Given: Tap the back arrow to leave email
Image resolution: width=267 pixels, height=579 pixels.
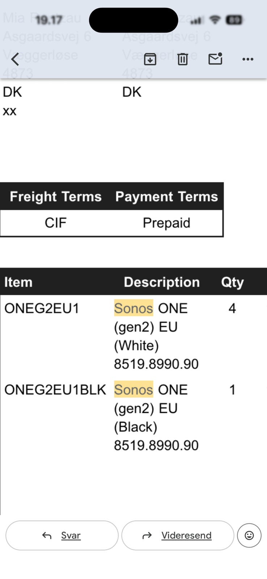Looking at the screenshot, I should click(x=15, y=59).
